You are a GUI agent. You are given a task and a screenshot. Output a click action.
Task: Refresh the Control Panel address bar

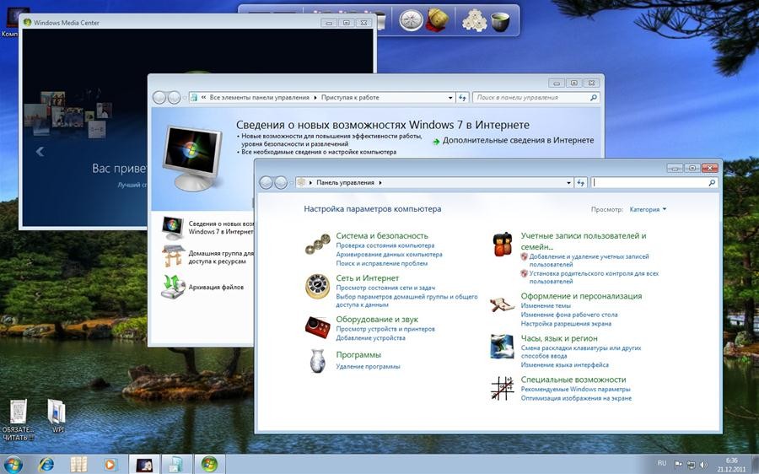pyautogui.click(x=581, y=183)
